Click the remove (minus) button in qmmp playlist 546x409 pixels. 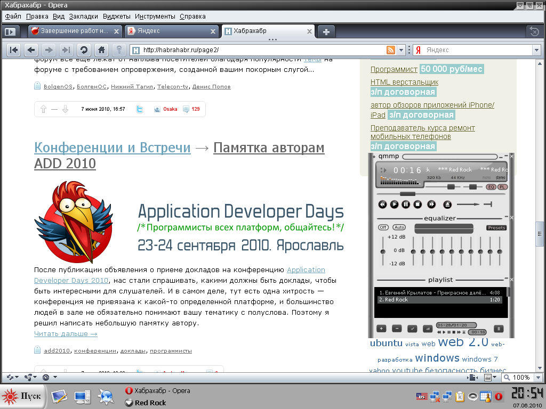[397, 328]
